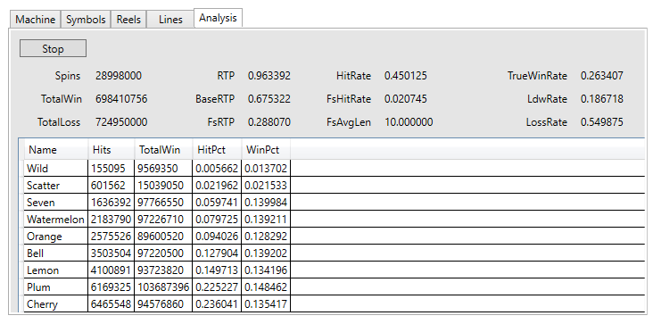Select the Orange row name cell
This screenshot has width=653, height=324.
click(56, 237)
